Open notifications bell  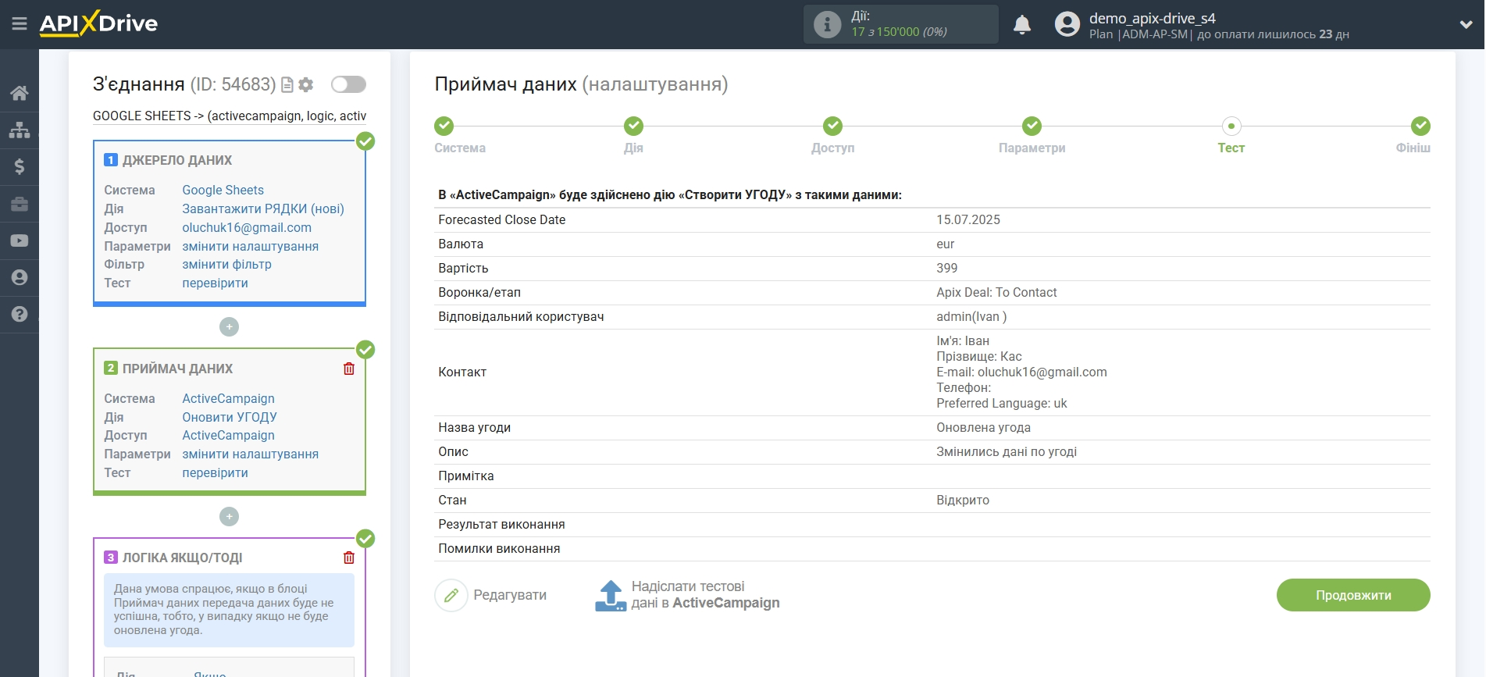(1022, 24)
